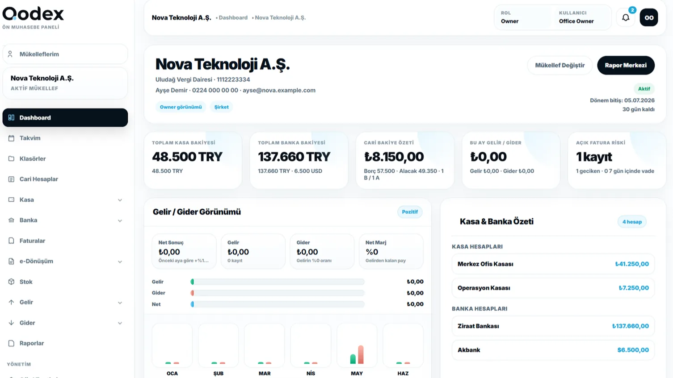Open Rapor Merkezi
673x378 pixels.
[626, 65]
